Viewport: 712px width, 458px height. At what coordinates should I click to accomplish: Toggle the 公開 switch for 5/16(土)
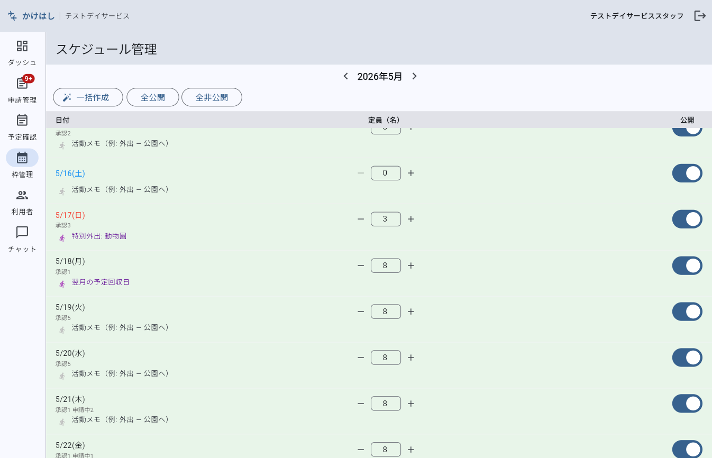tap(687, 173)
